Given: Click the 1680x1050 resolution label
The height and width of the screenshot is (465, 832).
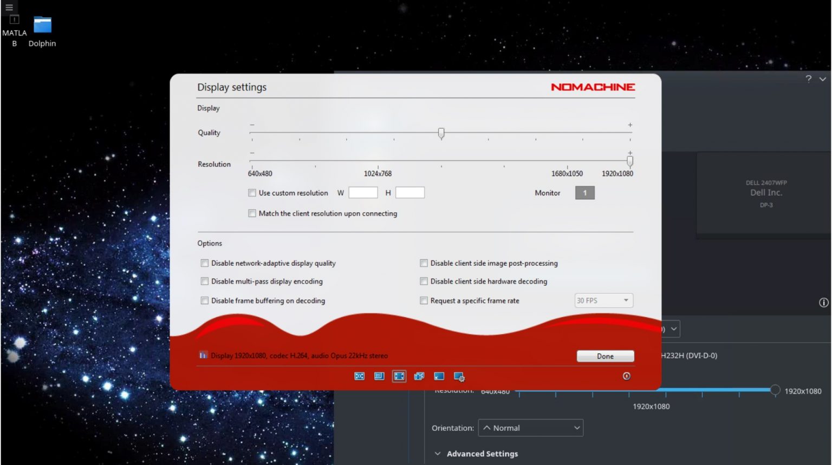Looking at the screenshot, I should tap(567, 174).
